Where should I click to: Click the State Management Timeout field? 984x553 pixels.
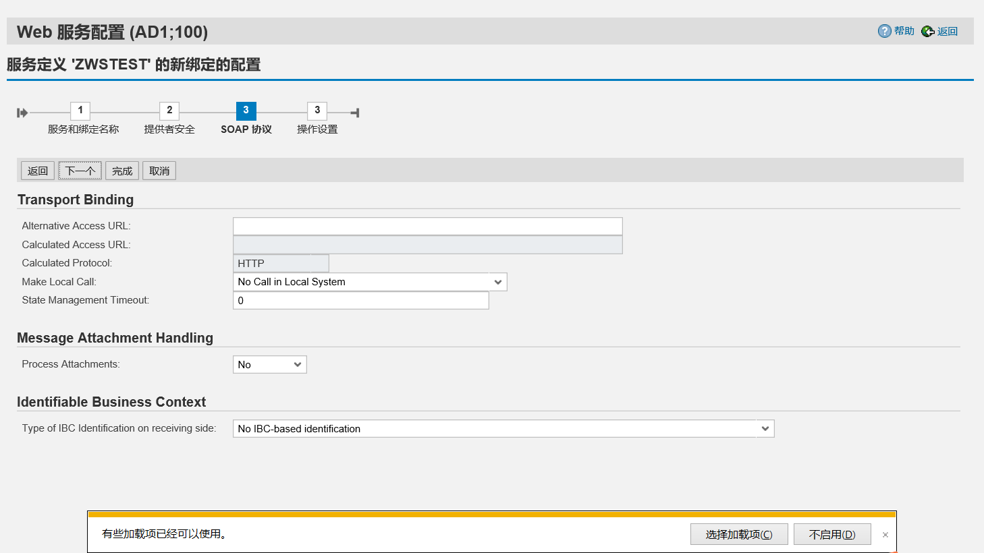[360, 299]
